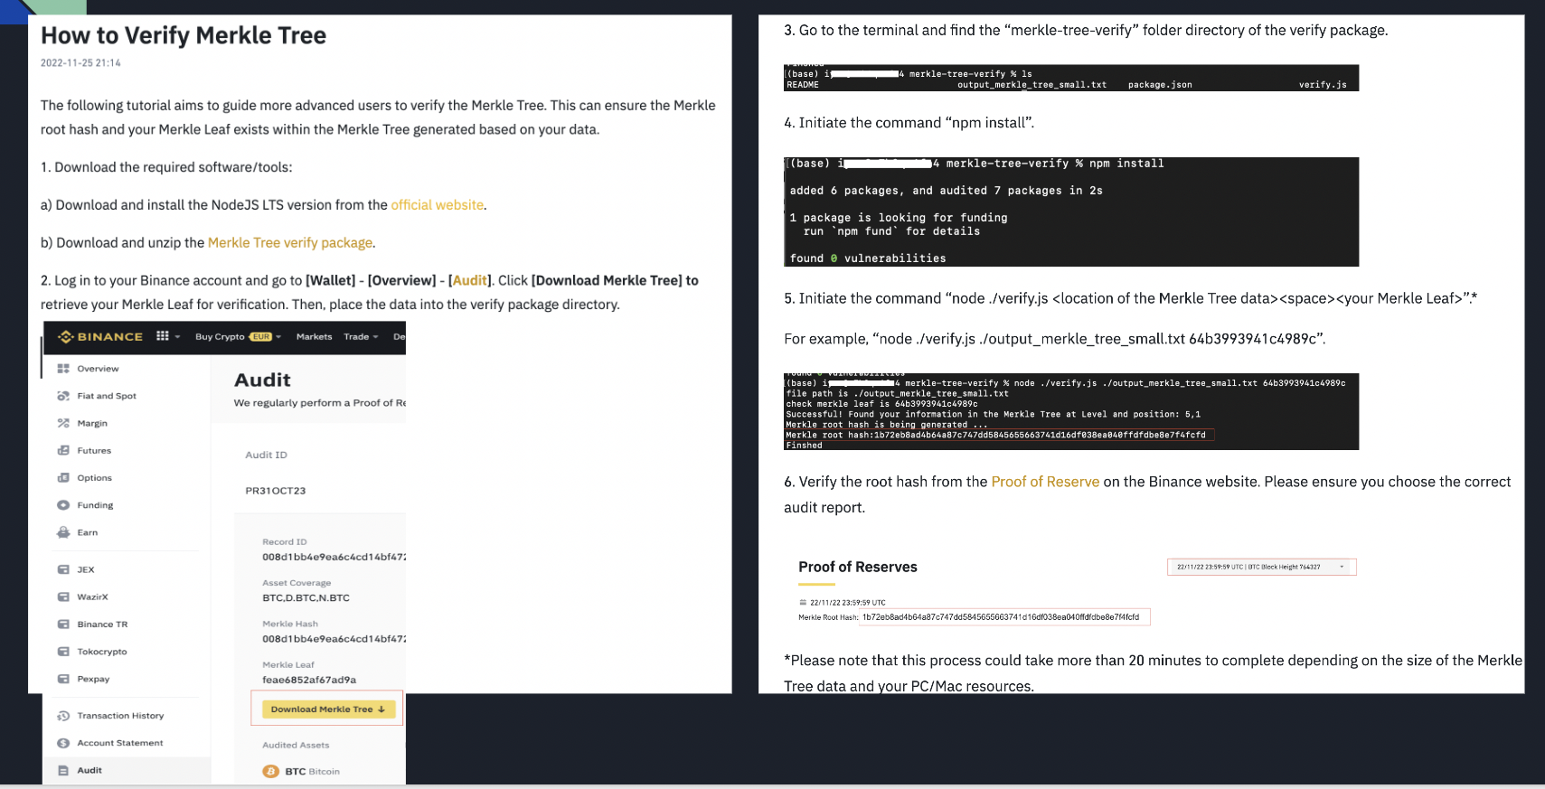Select the Merkle Root Hash value under Proof of Reserves
1545x789 pixels.
click(1001, 617)
